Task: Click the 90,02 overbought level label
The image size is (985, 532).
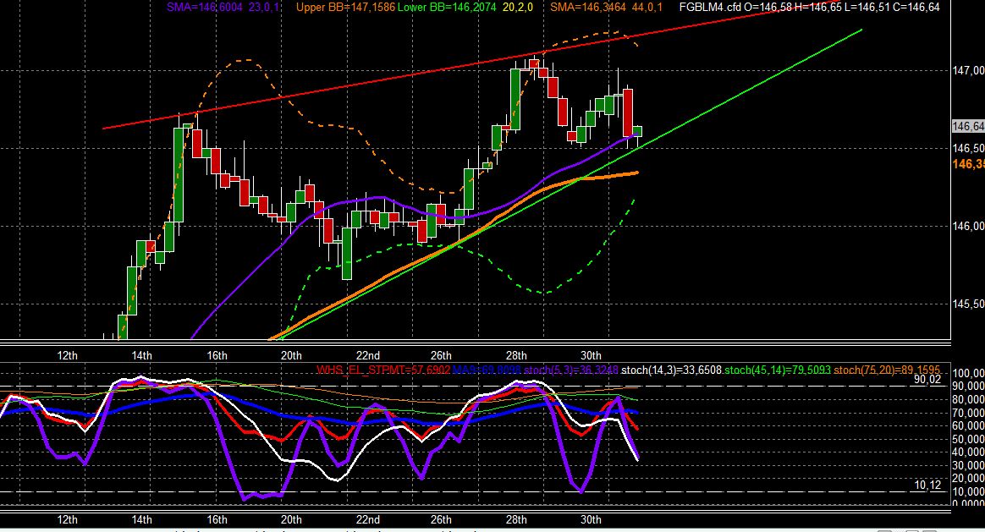Action: click(927, 380)
